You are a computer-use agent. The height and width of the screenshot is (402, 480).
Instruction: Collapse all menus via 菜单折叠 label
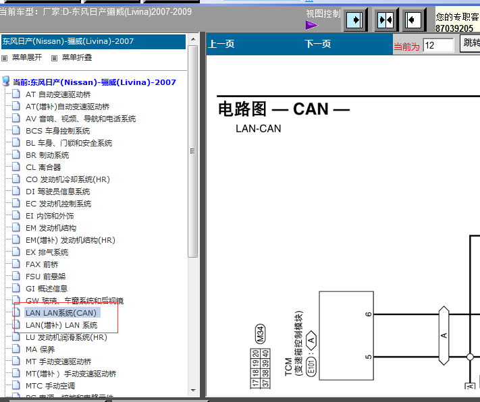[77, 57]
